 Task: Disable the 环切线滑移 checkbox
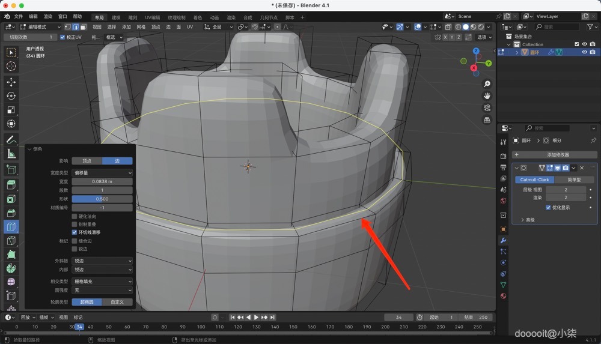click(x=75, y=232)
